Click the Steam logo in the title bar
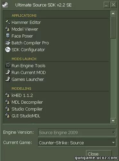 [x=5, y=5]
